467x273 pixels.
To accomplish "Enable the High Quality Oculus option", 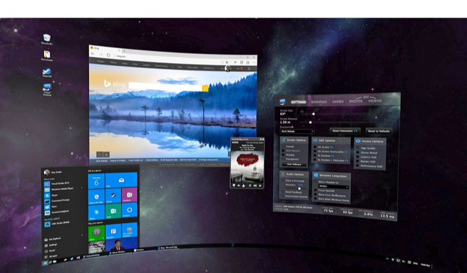I will click(357, 148).
